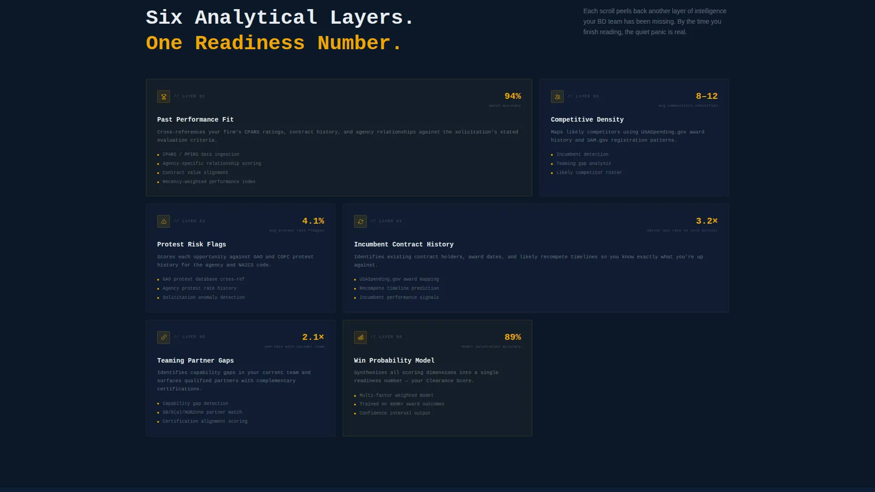Image resolution: width=875 pixels, height=492 pixels.
Task: Click the '// LAYER 03' label
Action: pos(189,221)
